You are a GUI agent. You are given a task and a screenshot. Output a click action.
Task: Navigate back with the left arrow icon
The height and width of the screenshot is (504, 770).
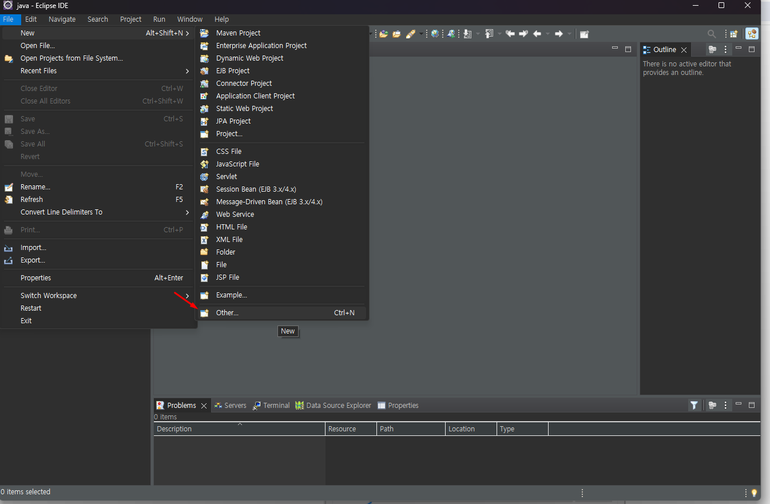point(537,34)
